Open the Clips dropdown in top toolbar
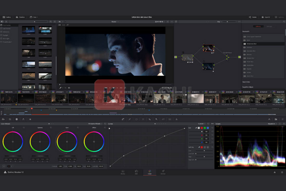Screen dimensions: 286x191 point(34,17)
